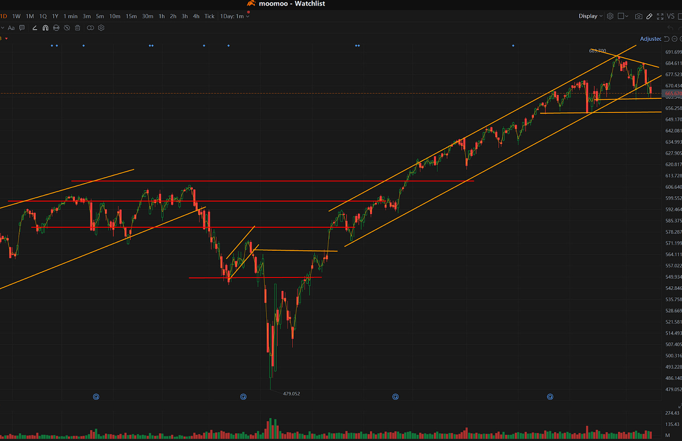The height and width of the screenshot is (441, 682).
Task: Toggle the pencil drawing tools icon
Action: point(649,16)
